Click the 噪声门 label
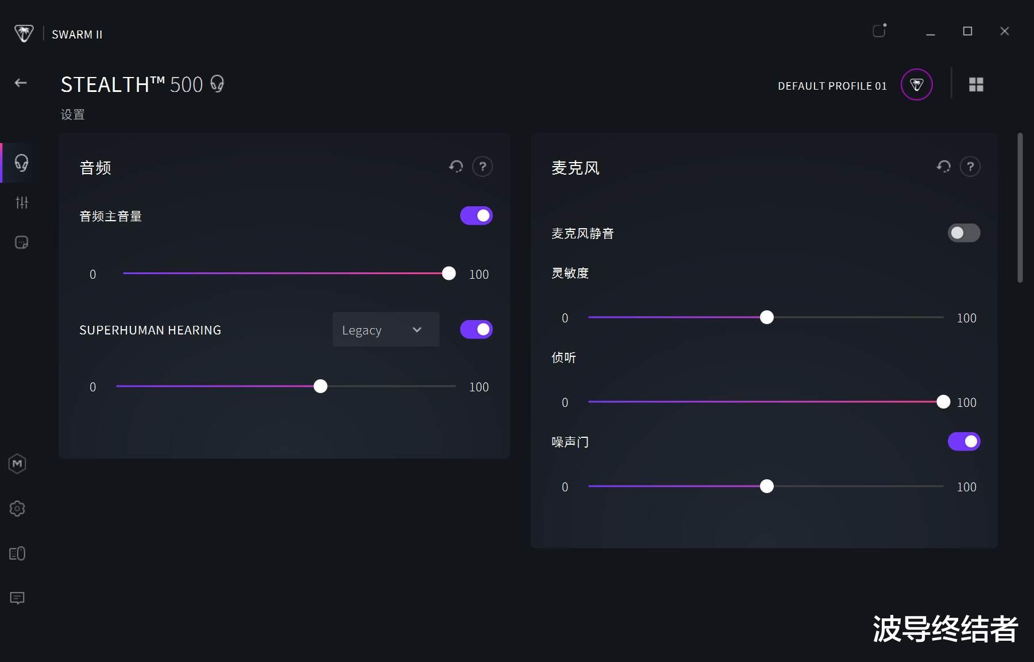1034x662 pixels. pos(570,442)
